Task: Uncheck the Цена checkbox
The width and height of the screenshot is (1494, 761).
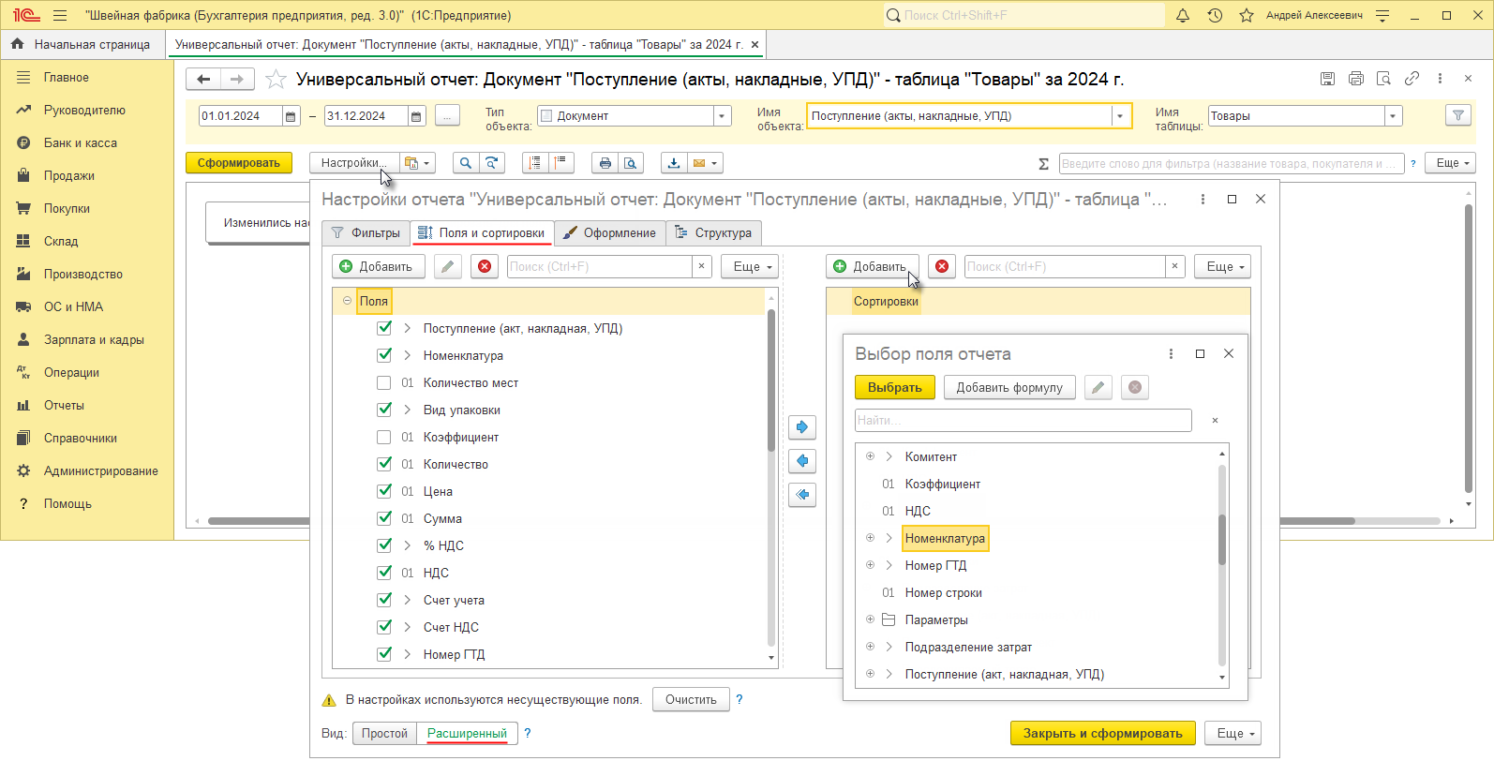Action: coord(384,491)
